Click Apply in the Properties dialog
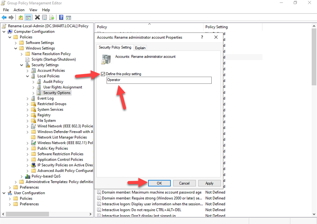This screenshot has width=317, height=224. (x=209, y=183)
